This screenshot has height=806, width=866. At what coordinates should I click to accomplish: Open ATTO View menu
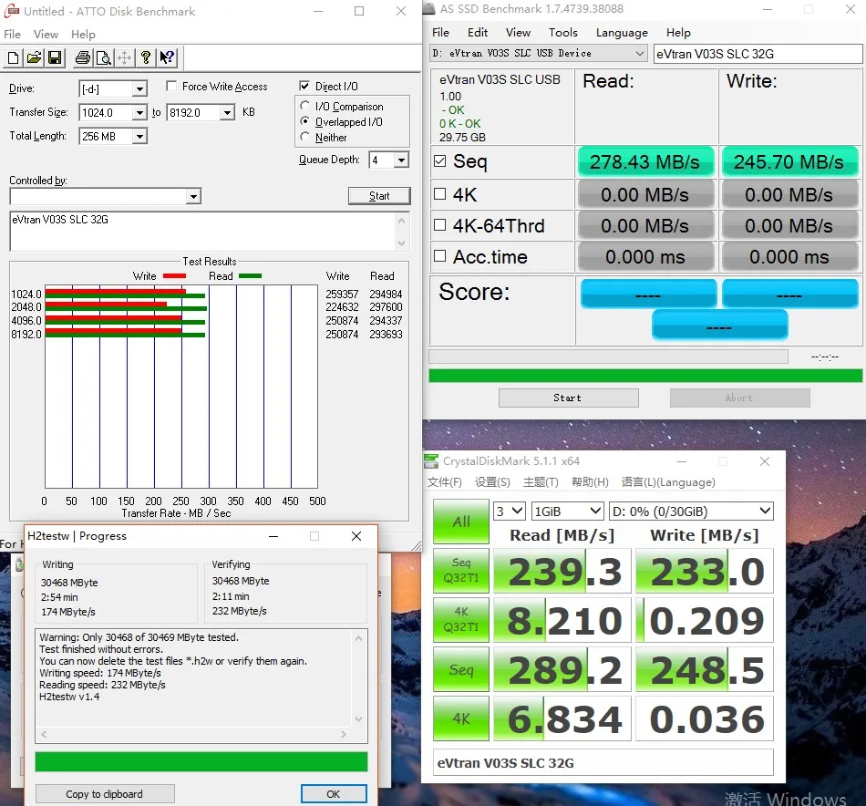coord(46,35)
